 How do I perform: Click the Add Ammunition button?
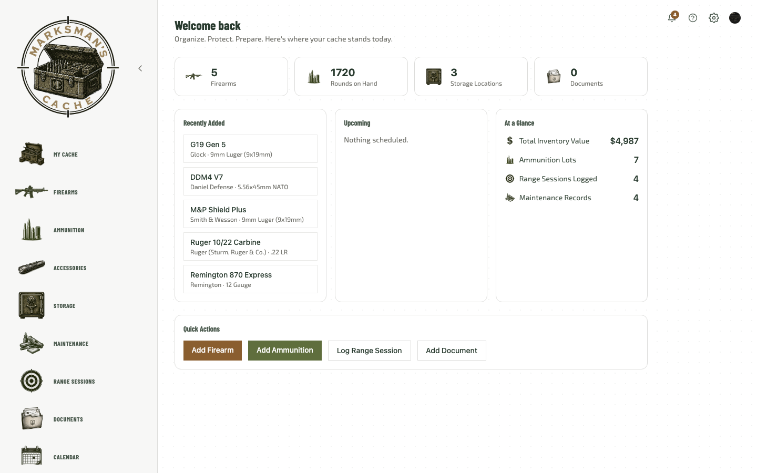point(285,351)
